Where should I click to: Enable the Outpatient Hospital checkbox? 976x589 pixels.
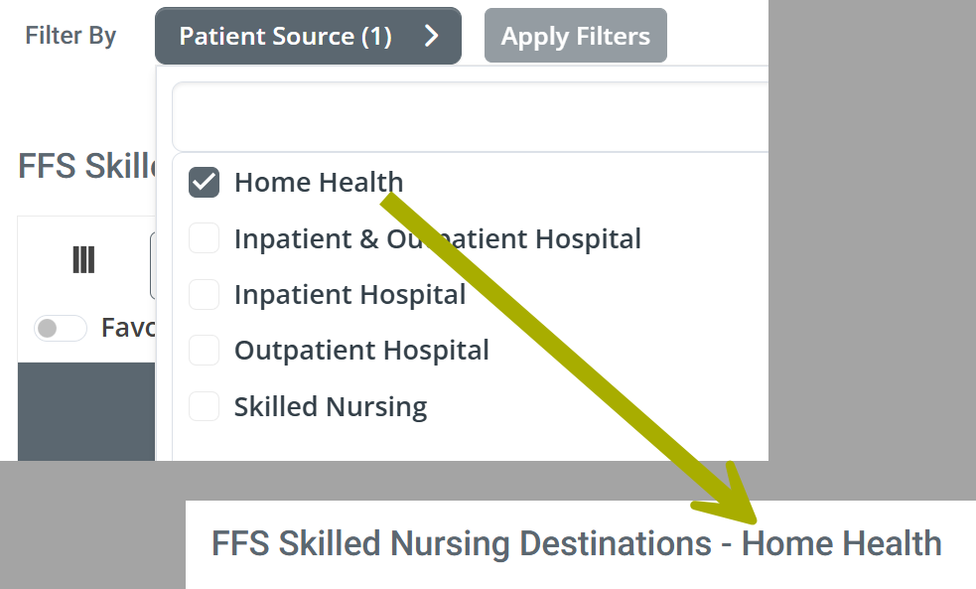[204, 351]
